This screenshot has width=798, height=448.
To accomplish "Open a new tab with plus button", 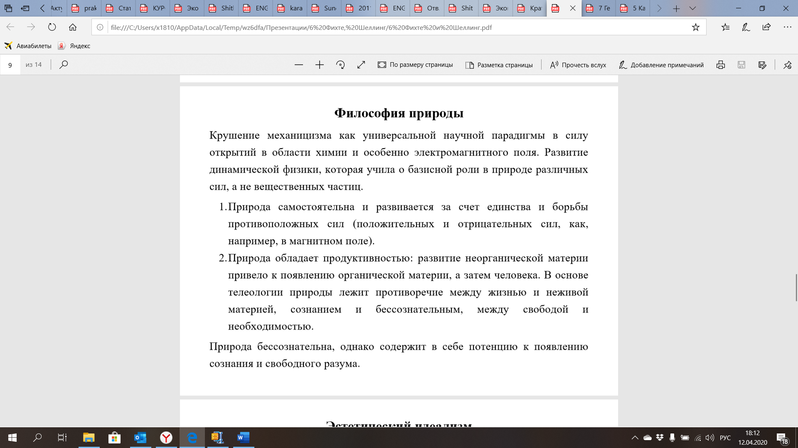I will pyautogui.click(x=676, y=8).
